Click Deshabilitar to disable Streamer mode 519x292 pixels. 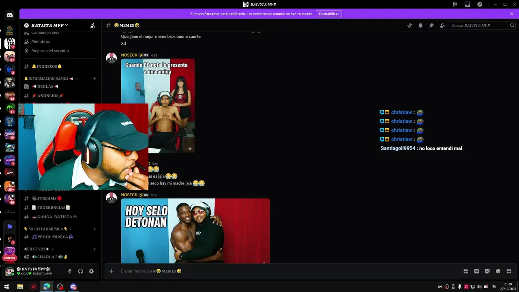click(x=329, y=14)
